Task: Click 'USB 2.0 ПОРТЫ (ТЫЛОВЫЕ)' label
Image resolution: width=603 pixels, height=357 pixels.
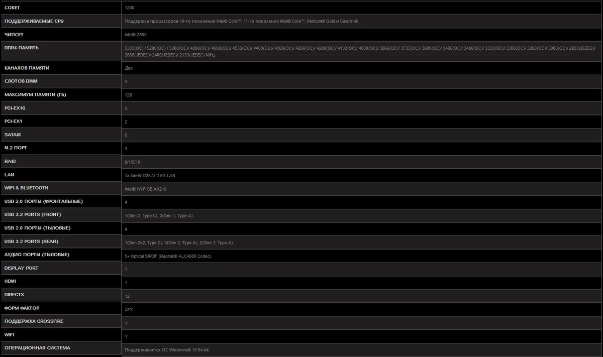Action: click(x=37, y=228)
